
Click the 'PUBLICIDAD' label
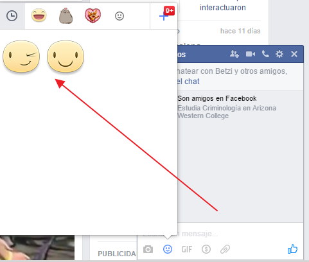click(x=117, y=254)
